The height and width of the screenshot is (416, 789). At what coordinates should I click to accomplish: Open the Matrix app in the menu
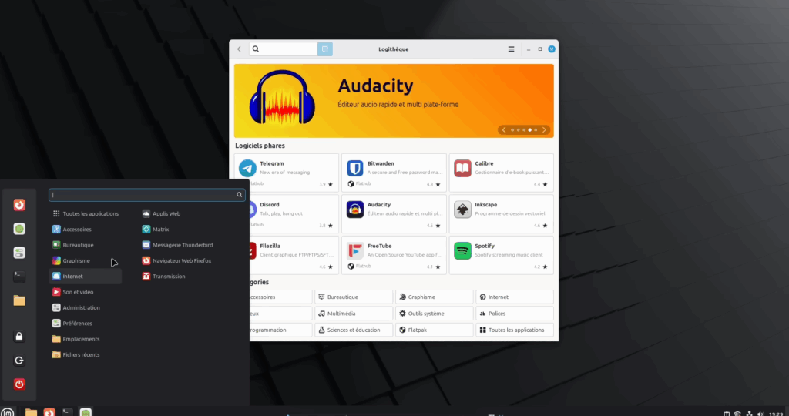(x=160, y=230)
